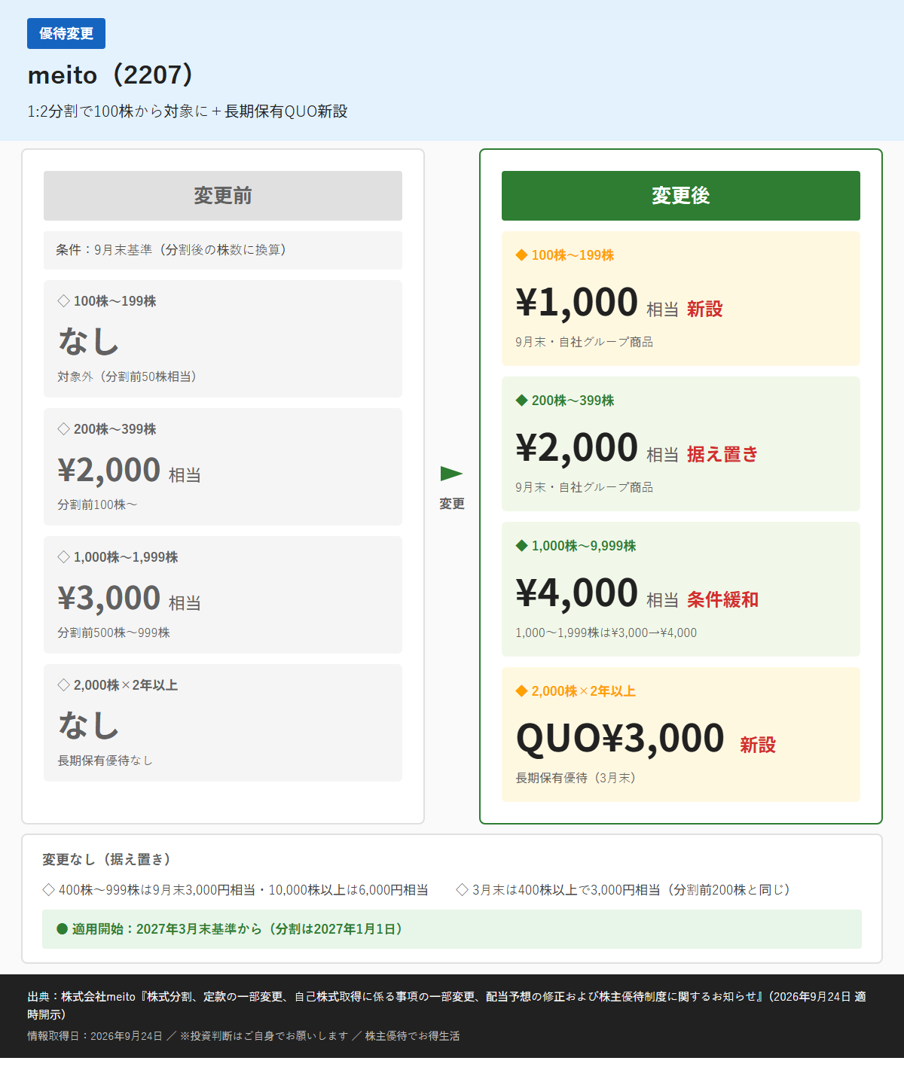Click the green 変更後 header
The height and width of the screenshot is (1076, 904).
(681, 196)
